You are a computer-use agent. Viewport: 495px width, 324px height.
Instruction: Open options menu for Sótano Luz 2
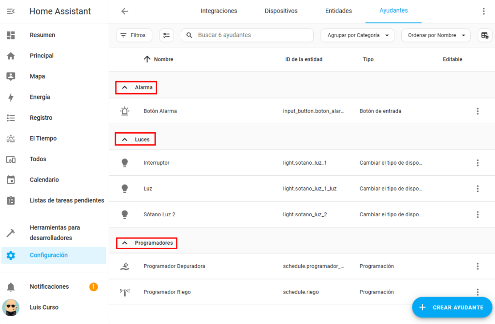click(478, 214)
